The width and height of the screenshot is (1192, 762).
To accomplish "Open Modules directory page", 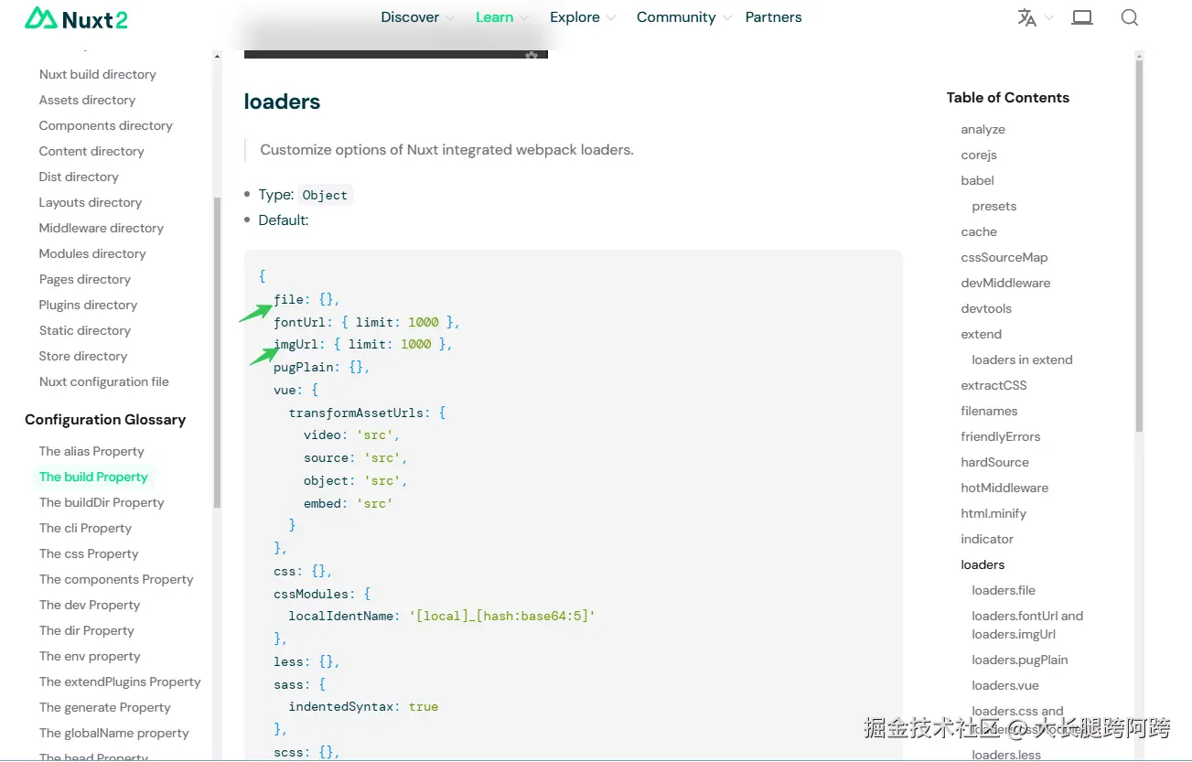I will coord(92,253).
